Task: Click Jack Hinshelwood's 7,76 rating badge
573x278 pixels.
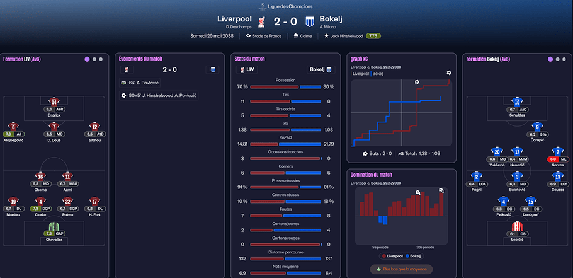Action: 373,36
